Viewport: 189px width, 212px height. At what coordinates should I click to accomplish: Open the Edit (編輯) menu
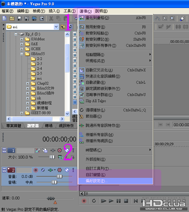click(23, 11)
